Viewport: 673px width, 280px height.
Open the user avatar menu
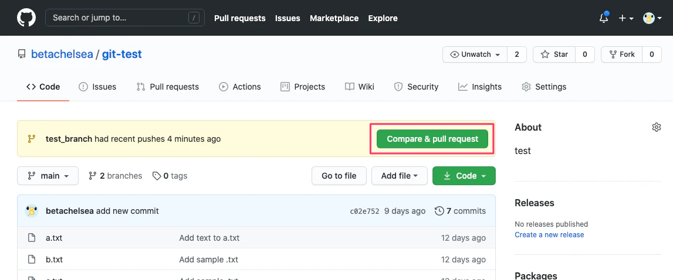(x=652, y=18)
